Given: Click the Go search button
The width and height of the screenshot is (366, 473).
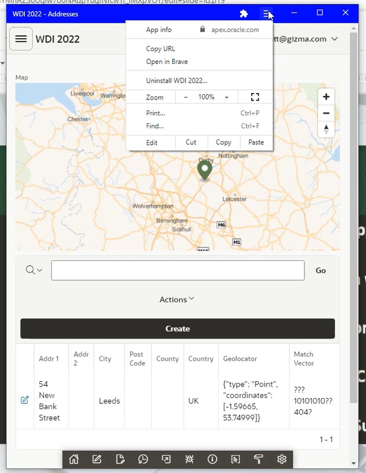Looking at the screenshot, I should pos(321,270).
